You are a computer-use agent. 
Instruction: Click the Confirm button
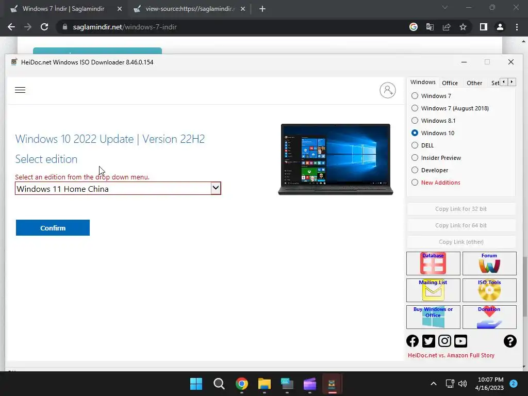53,227
